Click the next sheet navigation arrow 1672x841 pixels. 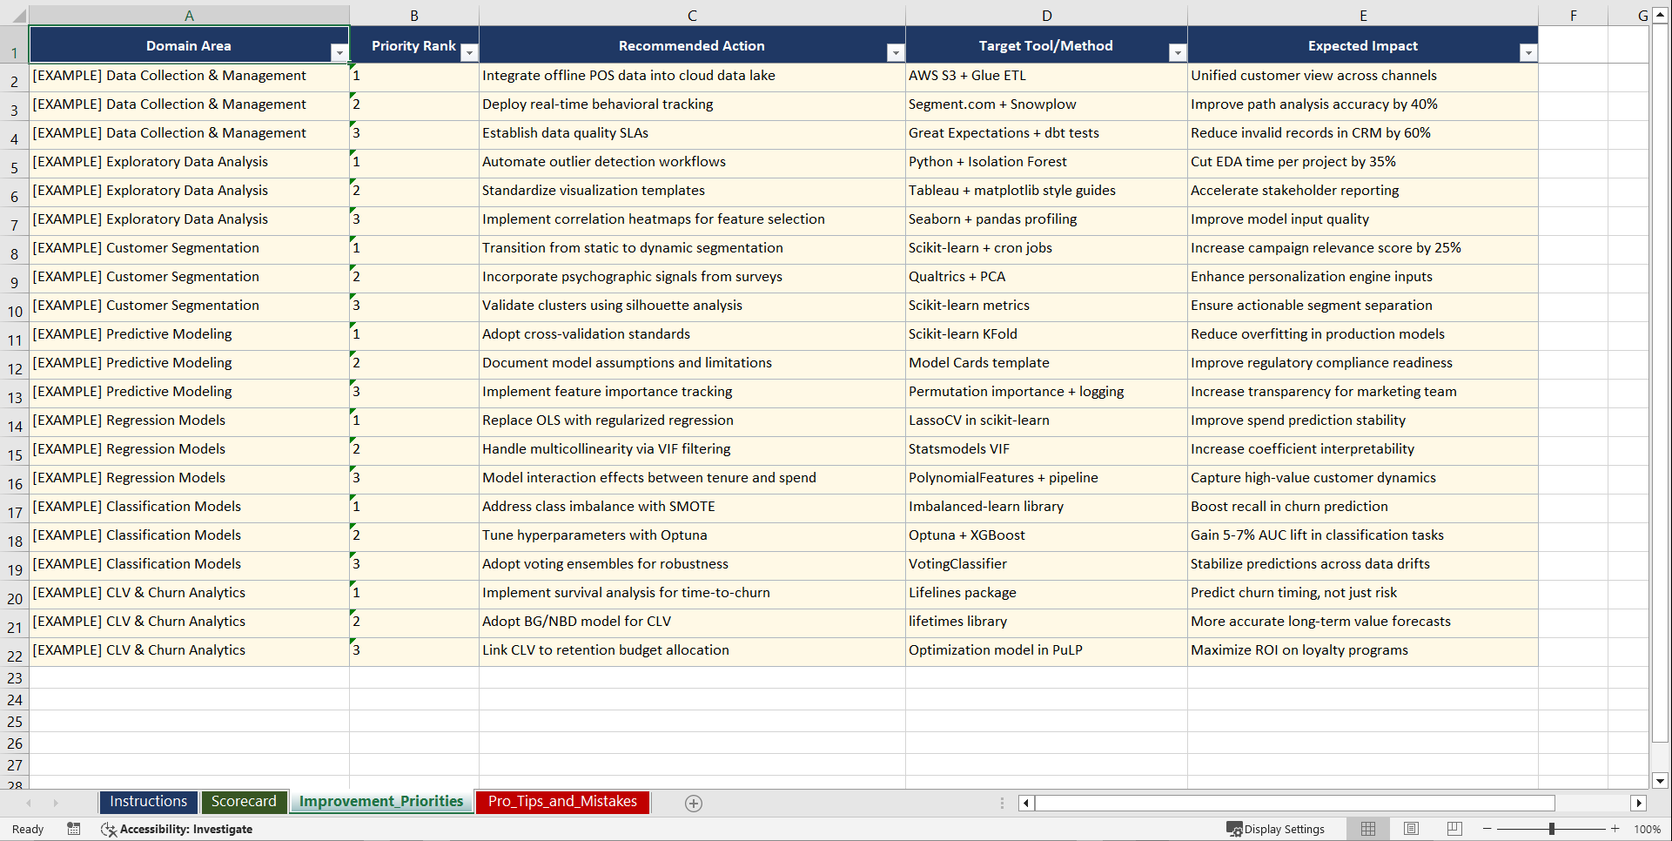pyautogui.click(x=56, y=803)
